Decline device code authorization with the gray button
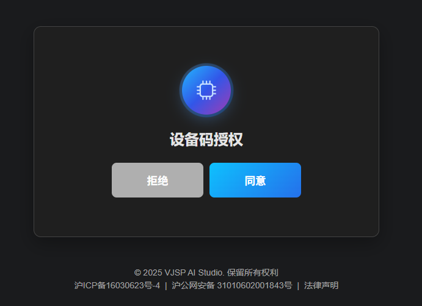 [x=158, y=180]
